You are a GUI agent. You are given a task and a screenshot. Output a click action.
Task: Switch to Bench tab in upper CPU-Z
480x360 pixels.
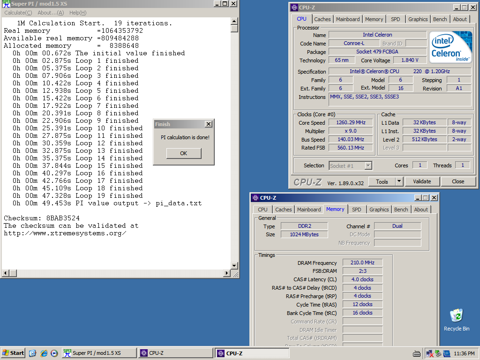tap(440, 19)
